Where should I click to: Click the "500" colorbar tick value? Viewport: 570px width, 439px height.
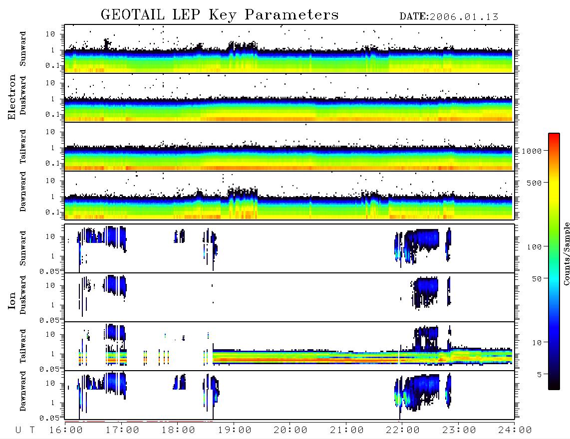coord(535,183)
